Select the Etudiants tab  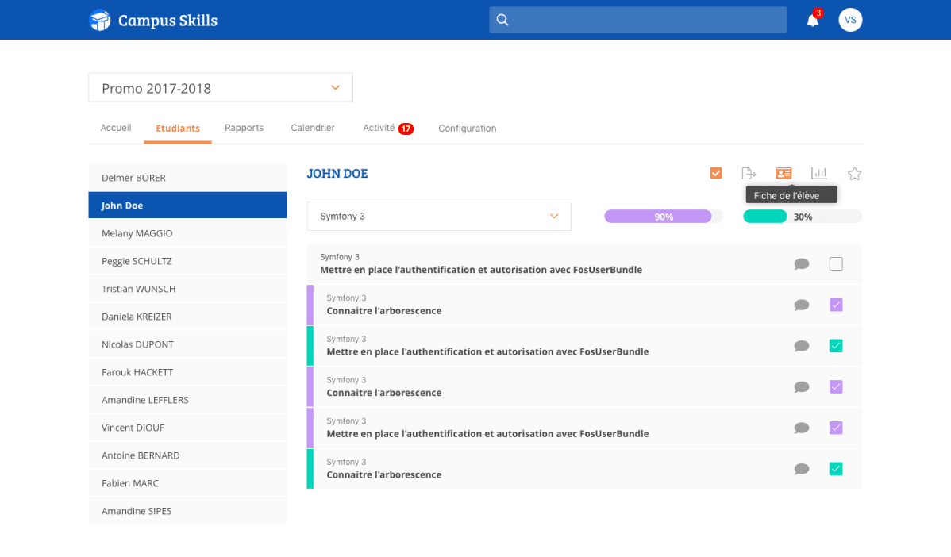[x=178, y=129]
